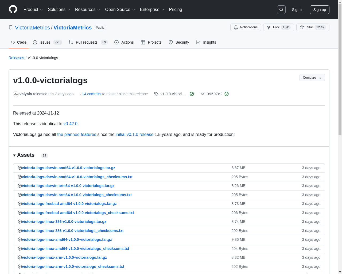Screen dimensions: 342x274
Task: Download victoria-logs-darwin-arm64-v1.0.0-victorialogs.tar.gz
Action: (68, 186)
